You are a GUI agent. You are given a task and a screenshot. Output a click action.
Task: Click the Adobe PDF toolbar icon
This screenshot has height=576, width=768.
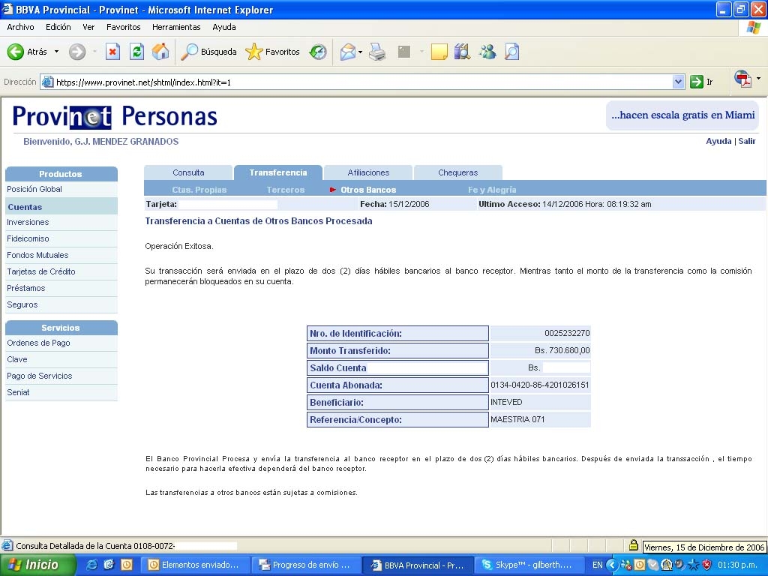(x=743, y=78)
